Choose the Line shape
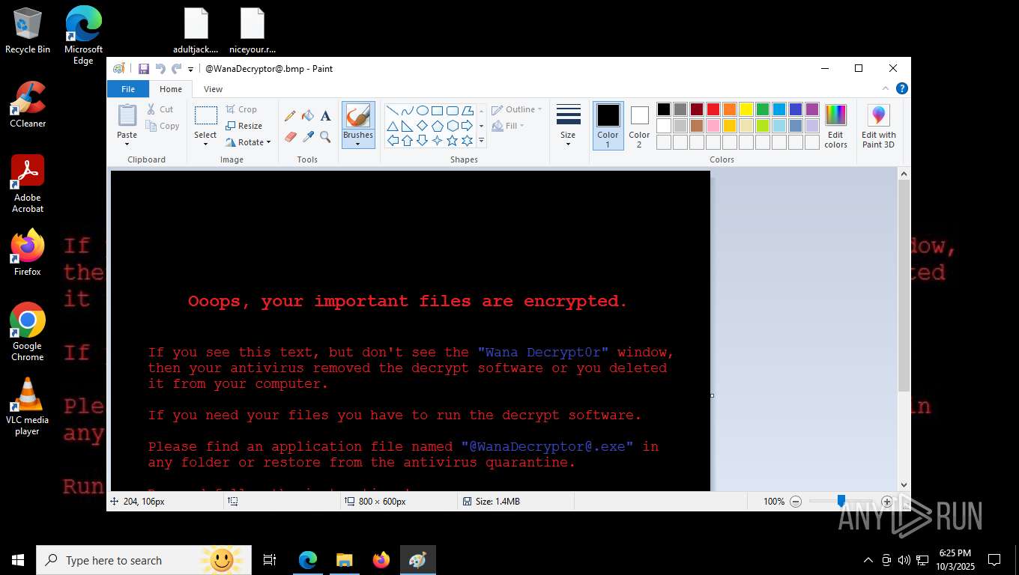Screen dimensions: 1019x575 (x=393, y=110)
